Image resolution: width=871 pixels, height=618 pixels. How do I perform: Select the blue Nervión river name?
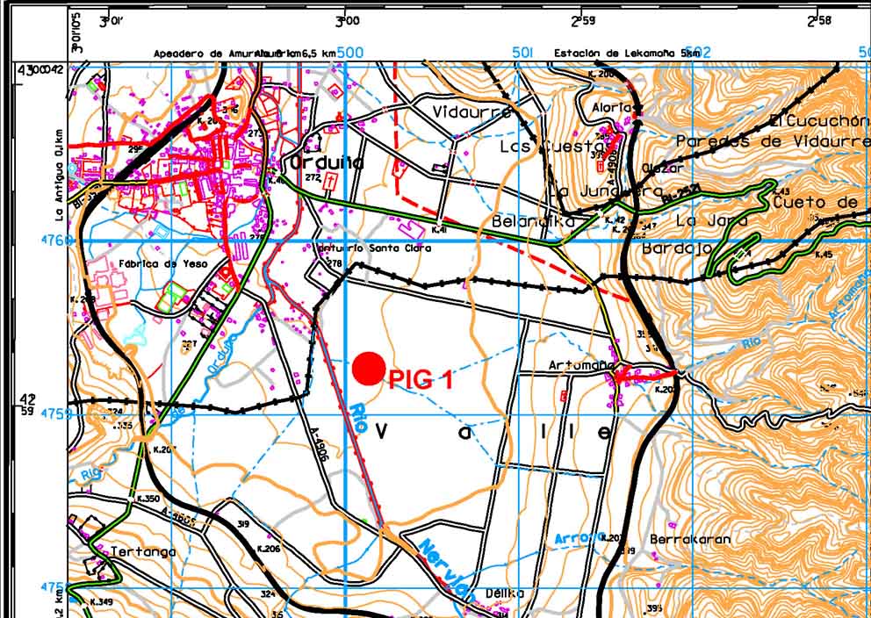[x=445, y=568]
